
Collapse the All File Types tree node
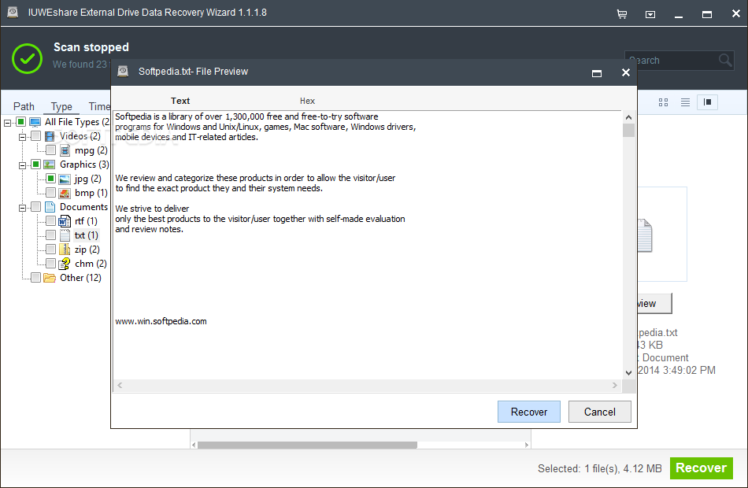7,123
